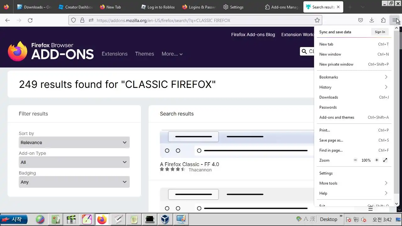Open tracking protection shield icon

pos(73,20)
